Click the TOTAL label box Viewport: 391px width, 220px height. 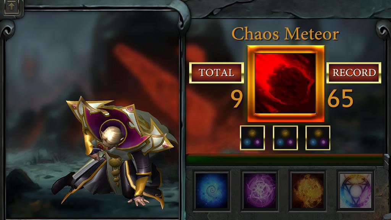point(217,73)
